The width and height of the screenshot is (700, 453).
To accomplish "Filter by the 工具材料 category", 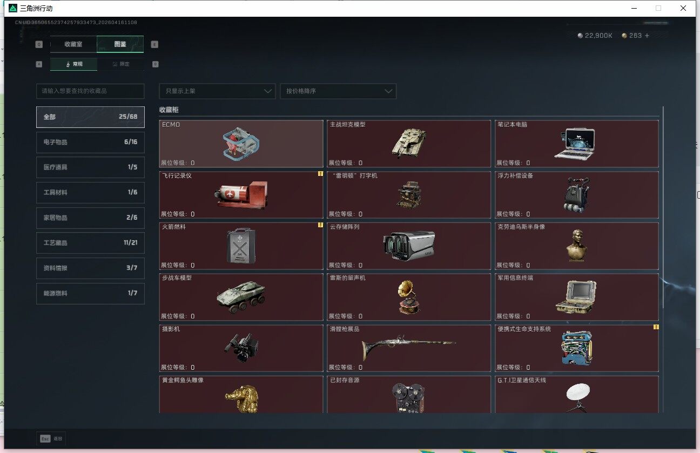I will pos(90,193).
